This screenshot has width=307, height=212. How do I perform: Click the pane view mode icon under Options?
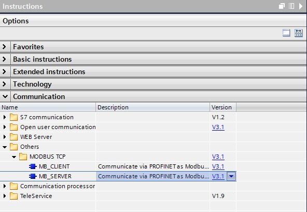coord(286,33)
